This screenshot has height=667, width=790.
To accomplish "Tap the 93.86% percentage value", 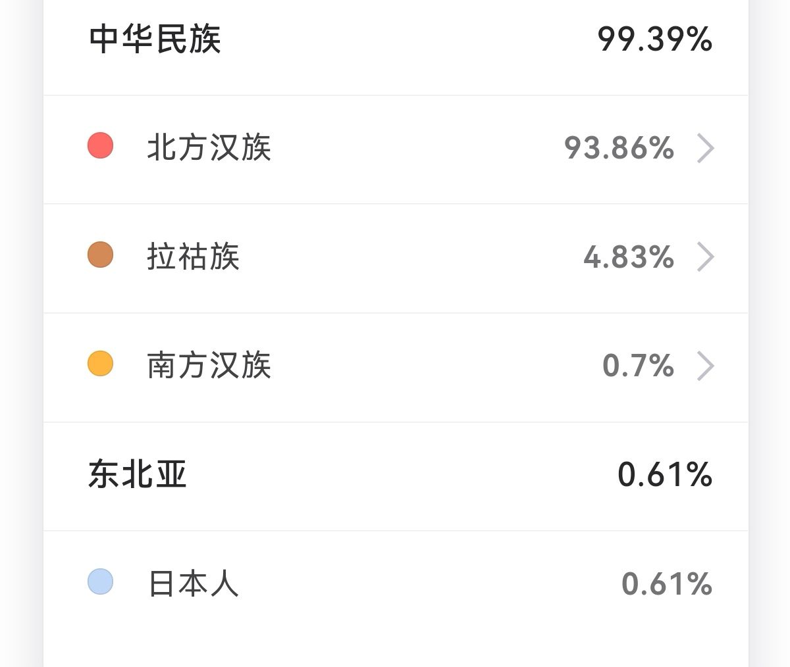I will click(x=619, y=148).
